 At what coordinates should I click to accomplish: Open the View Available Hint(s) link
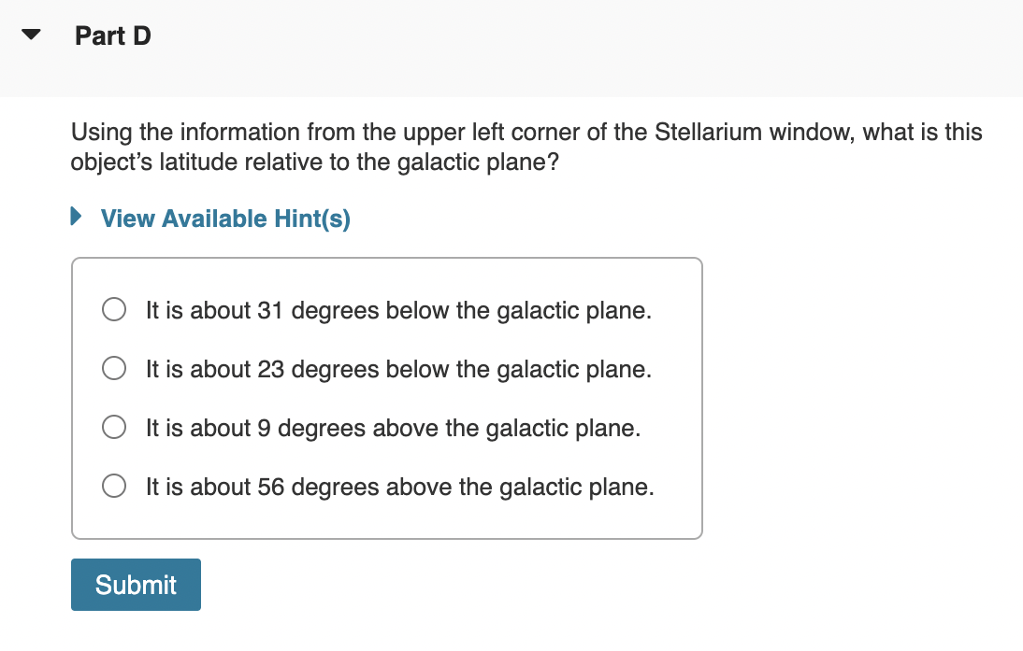(x=225, y=219)
